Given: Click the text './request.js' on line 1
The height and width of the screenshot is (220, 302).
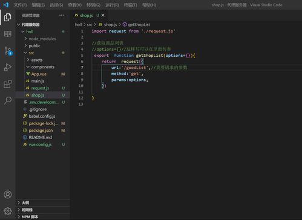Looking at the screenshot, I should point(159,31).
